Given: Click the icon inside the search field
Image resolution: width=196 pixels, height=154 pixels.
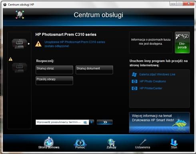Looking at the screenshot, I should click(x=85, y=122).
